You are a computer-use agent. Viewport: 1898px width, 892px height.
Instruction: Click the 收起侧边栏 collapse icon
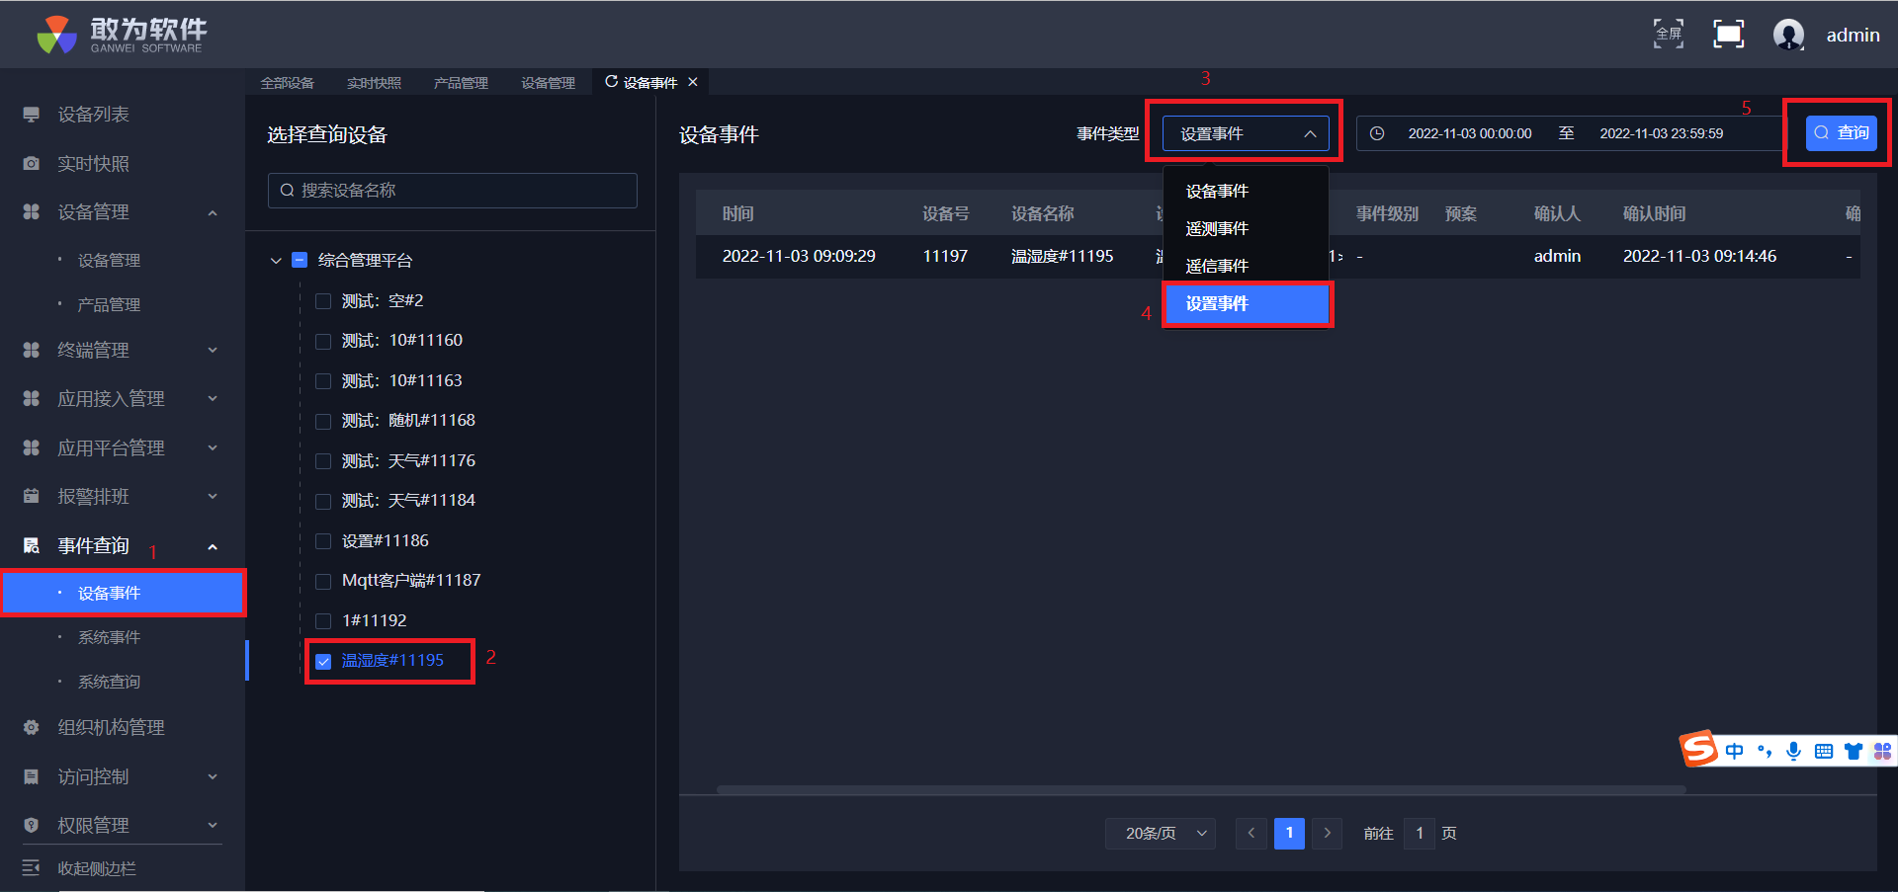(x=32, y=867)
